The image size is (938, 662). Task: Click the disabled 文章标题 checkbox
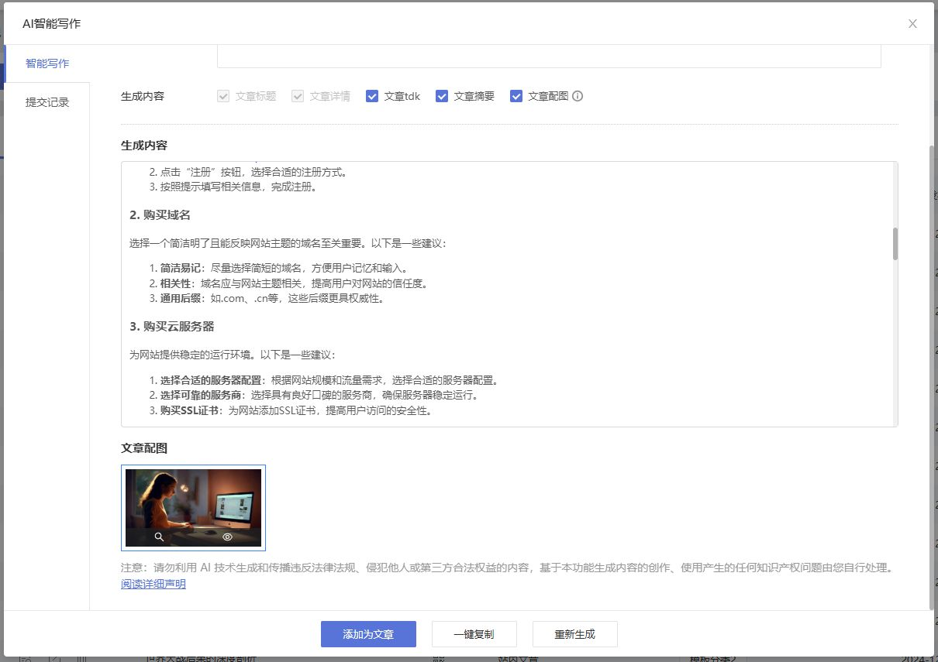click(x=223, y=97)
